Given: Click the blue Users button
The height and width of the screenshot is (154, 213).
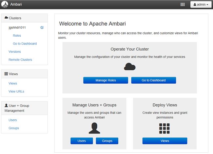Looking at the screenshot, I should click(82, 141).
